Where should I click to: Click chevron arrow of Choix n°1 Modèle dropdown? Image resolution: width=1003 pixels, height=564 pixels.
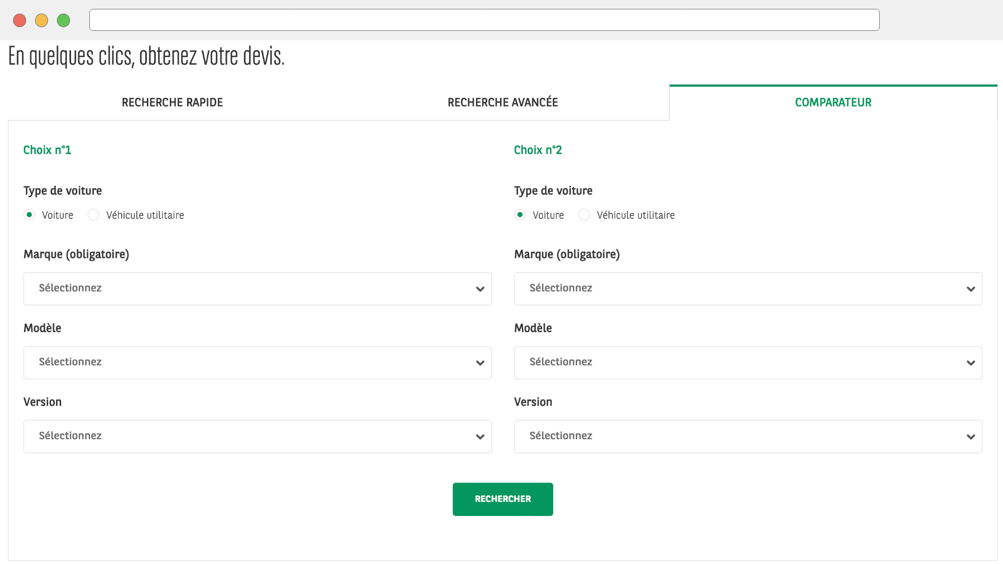(480, 363)
